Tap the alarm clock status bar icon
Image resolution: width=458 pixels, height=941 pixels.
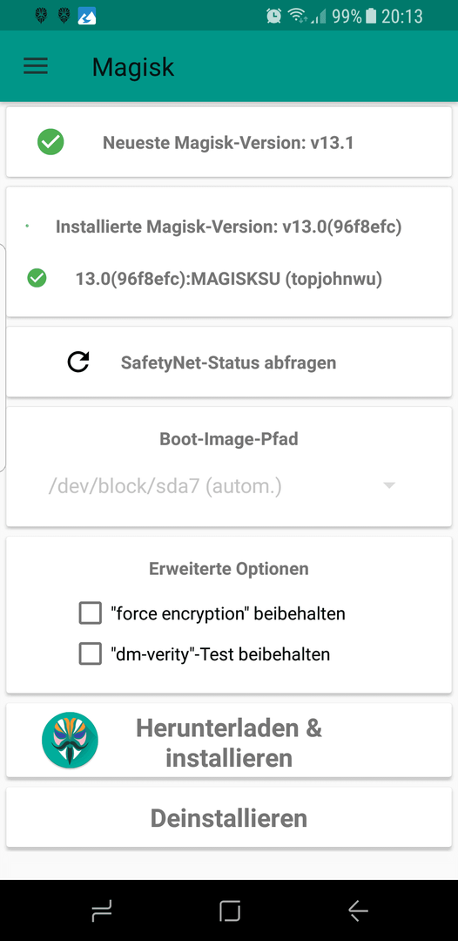274,16
